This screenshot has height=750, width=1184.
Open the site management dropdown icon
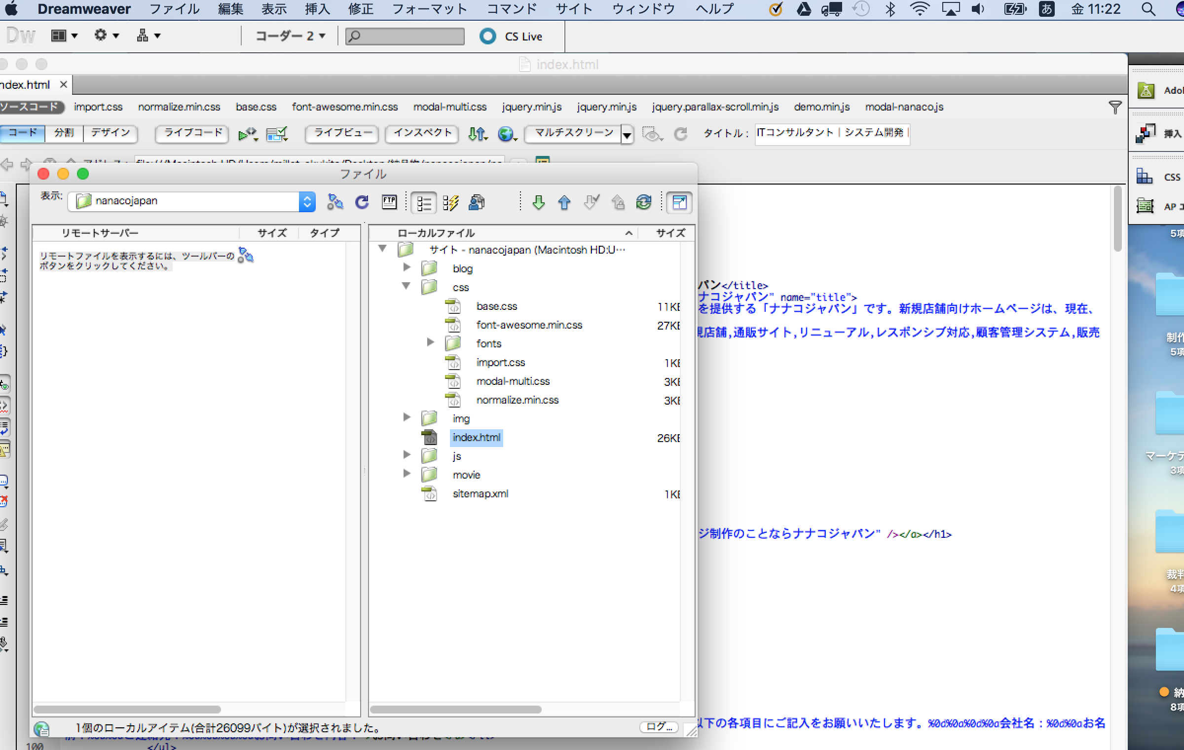148,36
